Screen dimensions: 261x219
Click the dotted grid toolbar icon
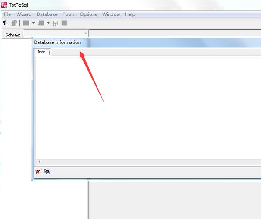[x=56, y=23]
